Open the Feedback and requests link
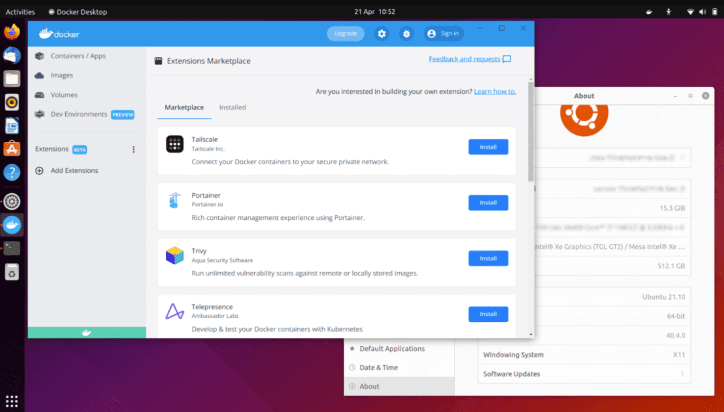This screenshot has width=724, height=412. [465, 59]
